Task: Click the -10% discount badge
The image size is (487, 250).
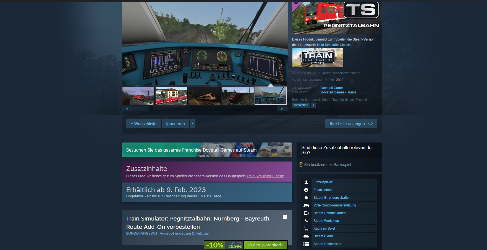Action: [x=215, y=245]
